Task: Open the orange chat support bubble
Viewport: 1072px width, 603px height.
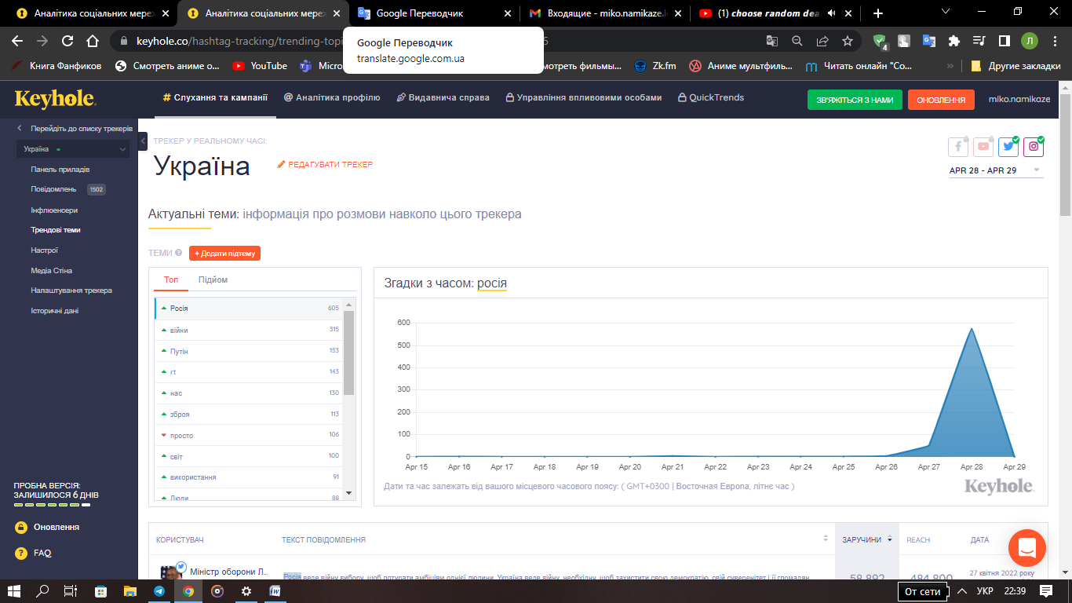Action: [x=1027, y=548]
